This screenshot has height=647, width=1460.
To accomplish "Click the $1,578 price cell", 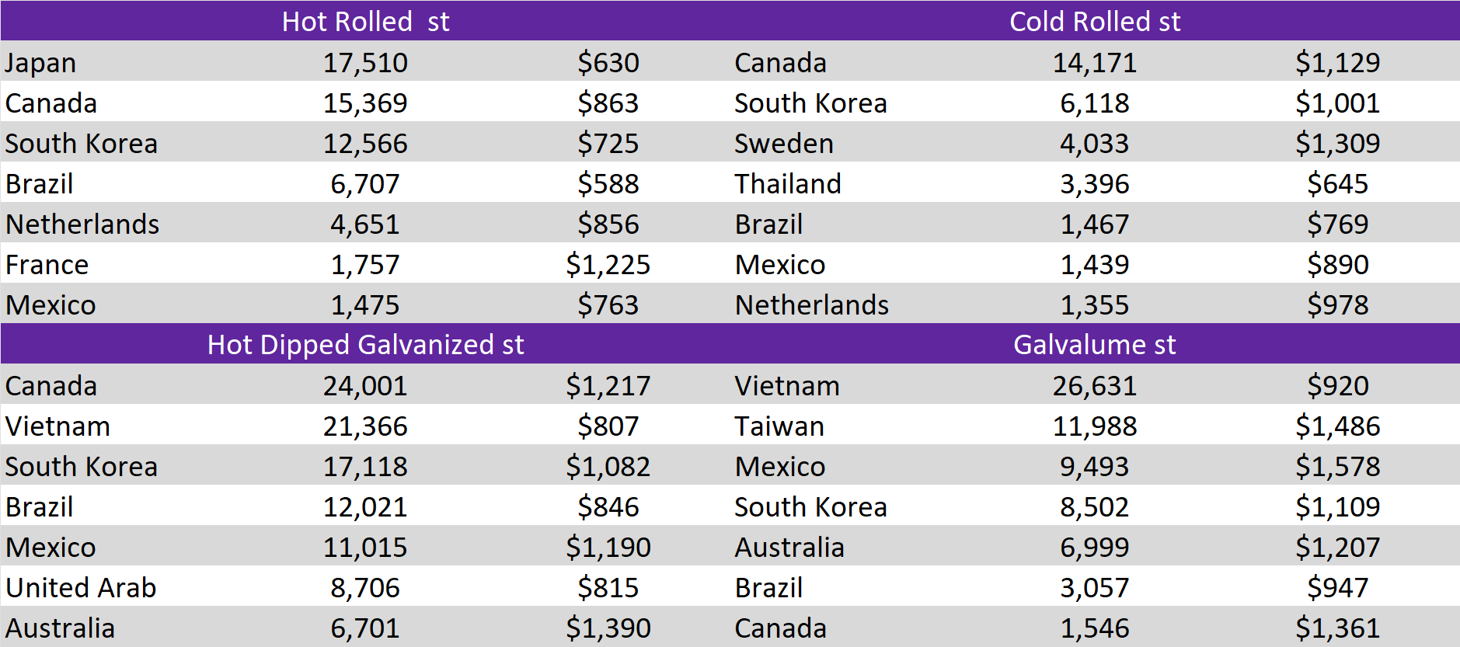I will tap(1336, 467).
